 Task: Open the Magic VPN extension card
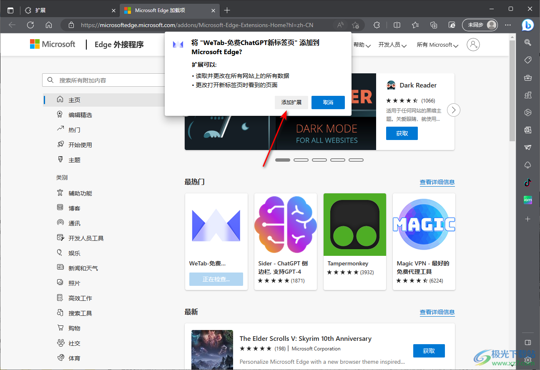(424, 242)
